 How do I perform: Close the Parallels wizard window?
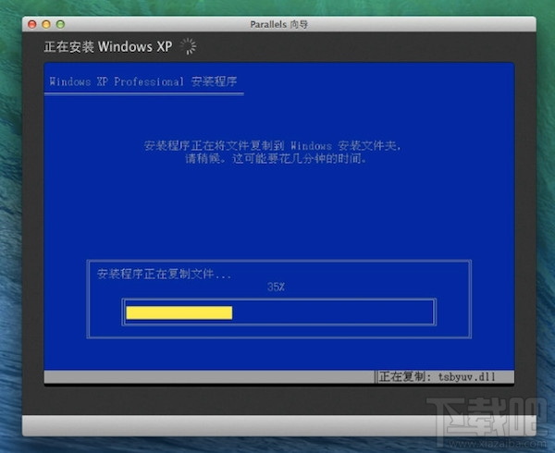tap(32, 24)
